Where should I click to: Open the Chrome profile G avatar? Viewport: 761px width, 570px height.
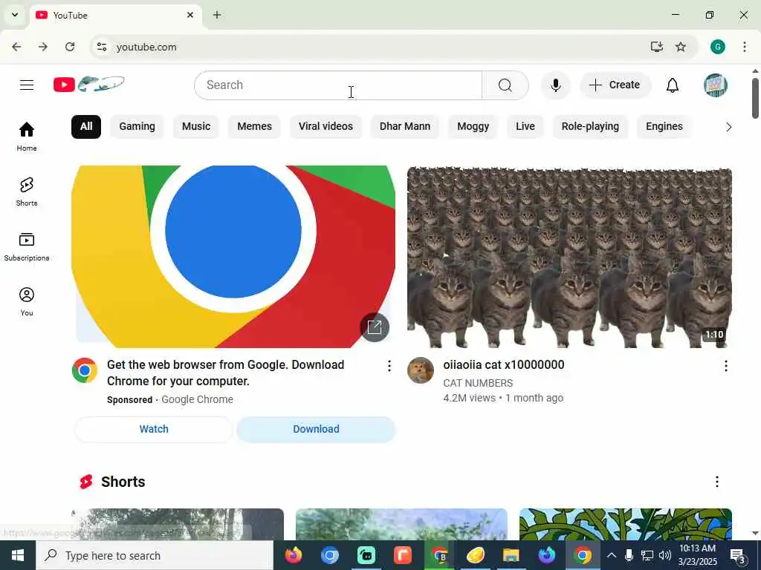pyautogui.click(x=718, y=47)
